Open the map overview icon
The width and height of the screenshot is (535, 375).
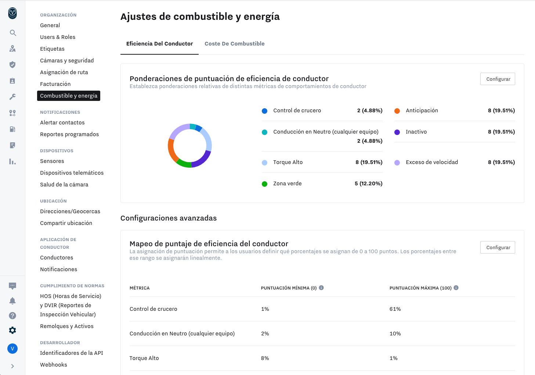[12, 49]
